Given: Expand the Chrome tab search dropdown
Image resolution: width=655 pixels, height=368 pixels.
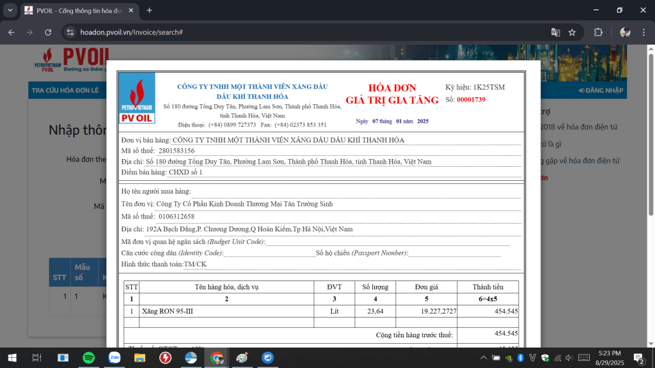Looking at the screenshot, I should 10,10.
